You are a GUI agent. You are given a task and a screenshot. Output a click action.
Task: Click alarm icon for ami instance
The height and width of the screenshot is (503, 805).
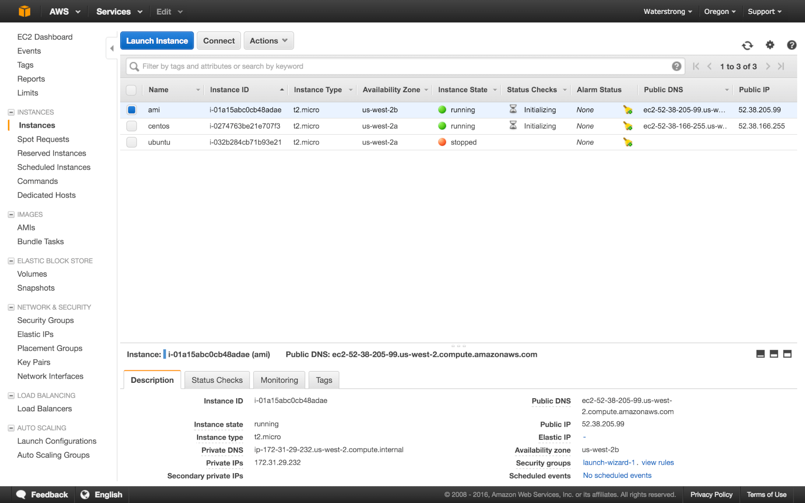point(628,110)
